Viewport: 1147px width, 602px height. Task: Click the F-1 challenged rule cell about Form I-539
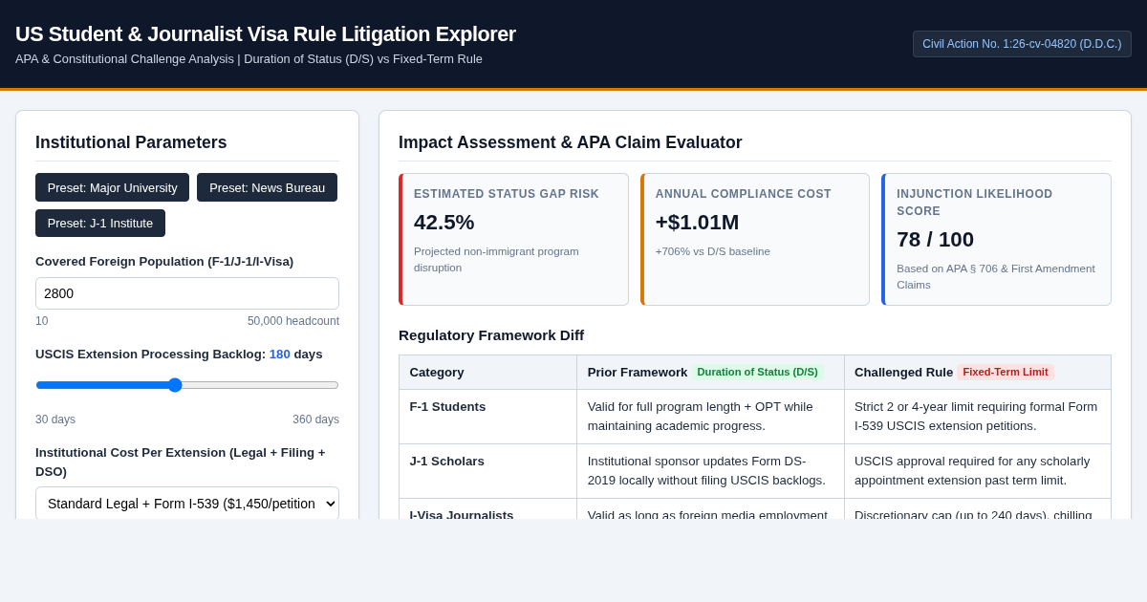[978, 417]
